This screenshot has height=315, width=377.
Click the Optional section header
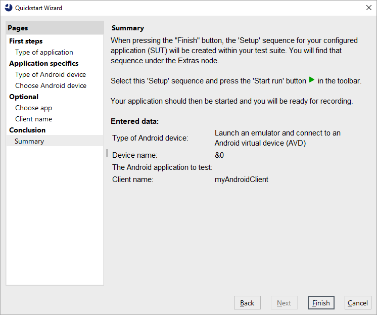click(x=24, y=97)
